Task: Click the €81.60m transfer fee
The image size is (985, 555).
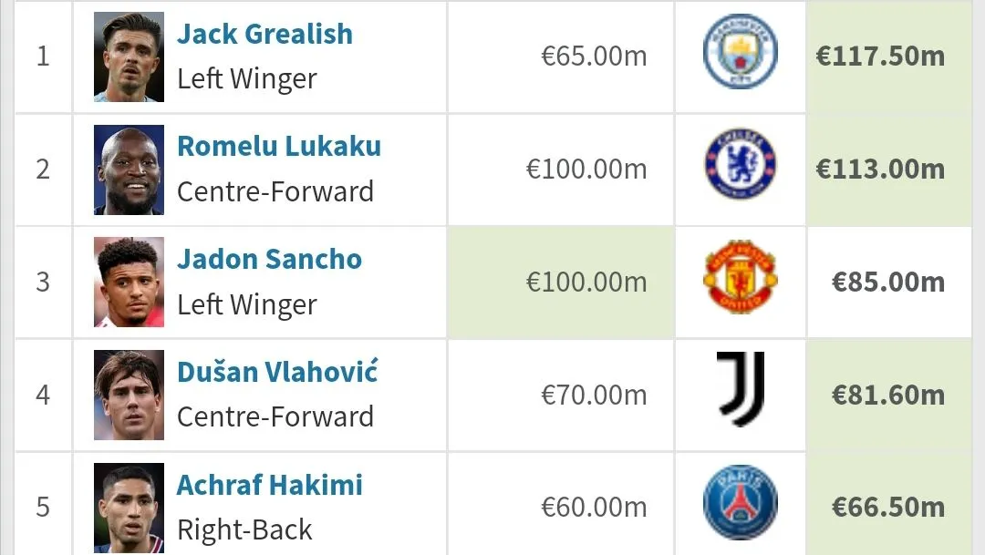Action: pyautogui.click(x=887, y=395)
